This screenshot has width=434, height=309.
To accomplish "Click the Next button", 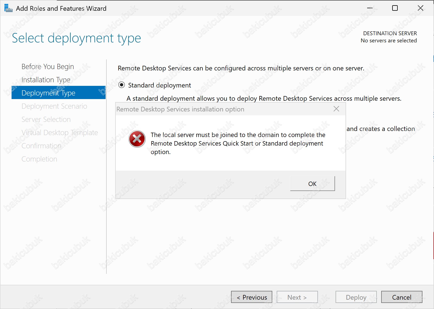I will [297, 297].
